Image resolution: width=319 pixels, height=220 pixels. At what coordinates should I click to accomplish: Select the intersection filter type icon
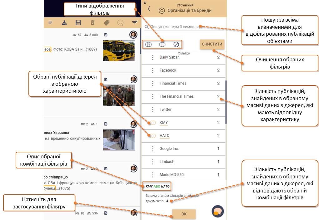pos(148,44)
